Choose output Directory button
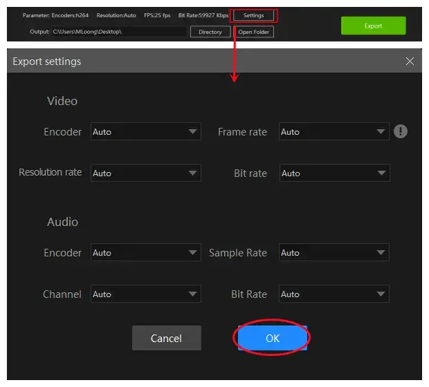The width and height of the screenshot is (429, 387). pos(210,32)
